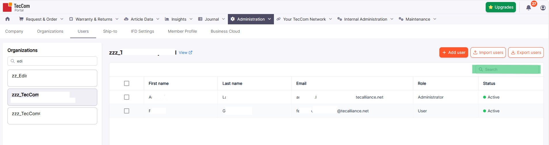Viewport: 549px width, 145px height.
Task: Open Insights menu
Action: pyautogui.click(x=179, y=19)
